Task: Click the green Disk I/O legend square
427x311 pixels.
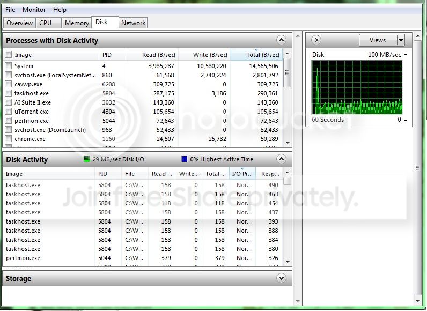Action: pyautogui.click(x=86, y=159)
